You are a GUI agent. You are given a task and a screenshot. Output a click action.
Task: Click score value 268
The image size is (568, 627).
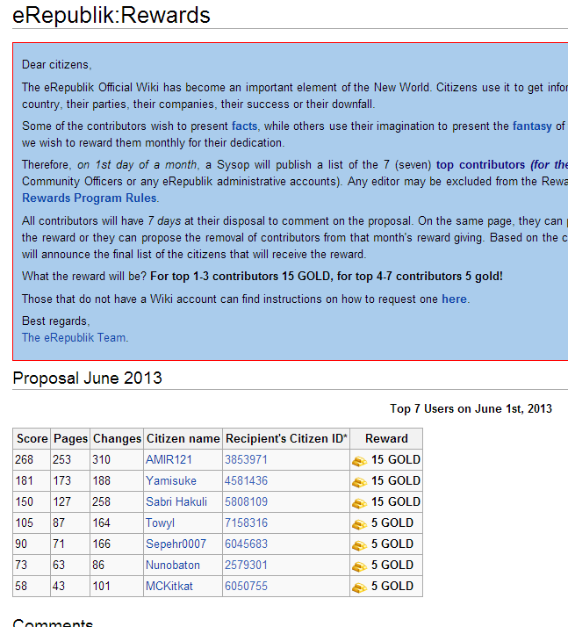tap(24, 460)
